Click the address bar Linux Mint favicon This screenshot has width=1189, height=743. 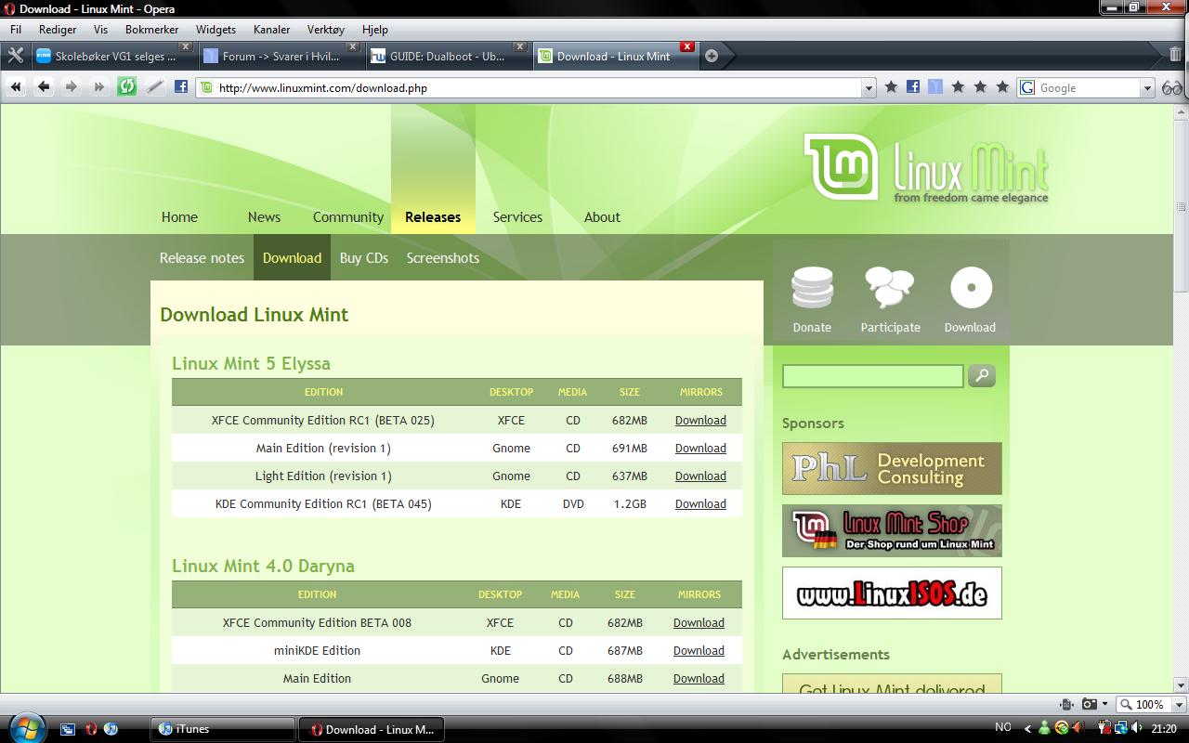(207, 87)
